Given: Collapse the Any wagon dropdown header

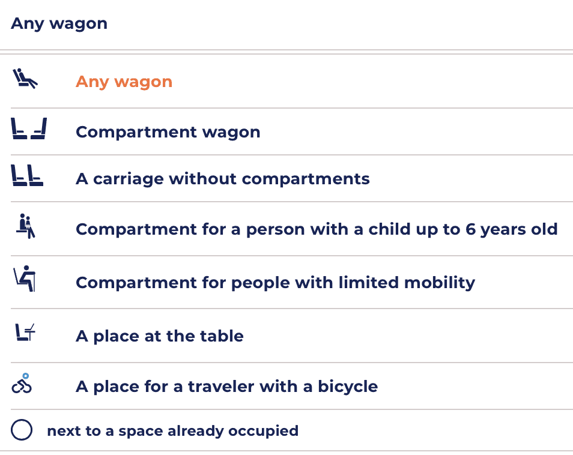Looking at the screenshot, I should (x=59, y=24).
